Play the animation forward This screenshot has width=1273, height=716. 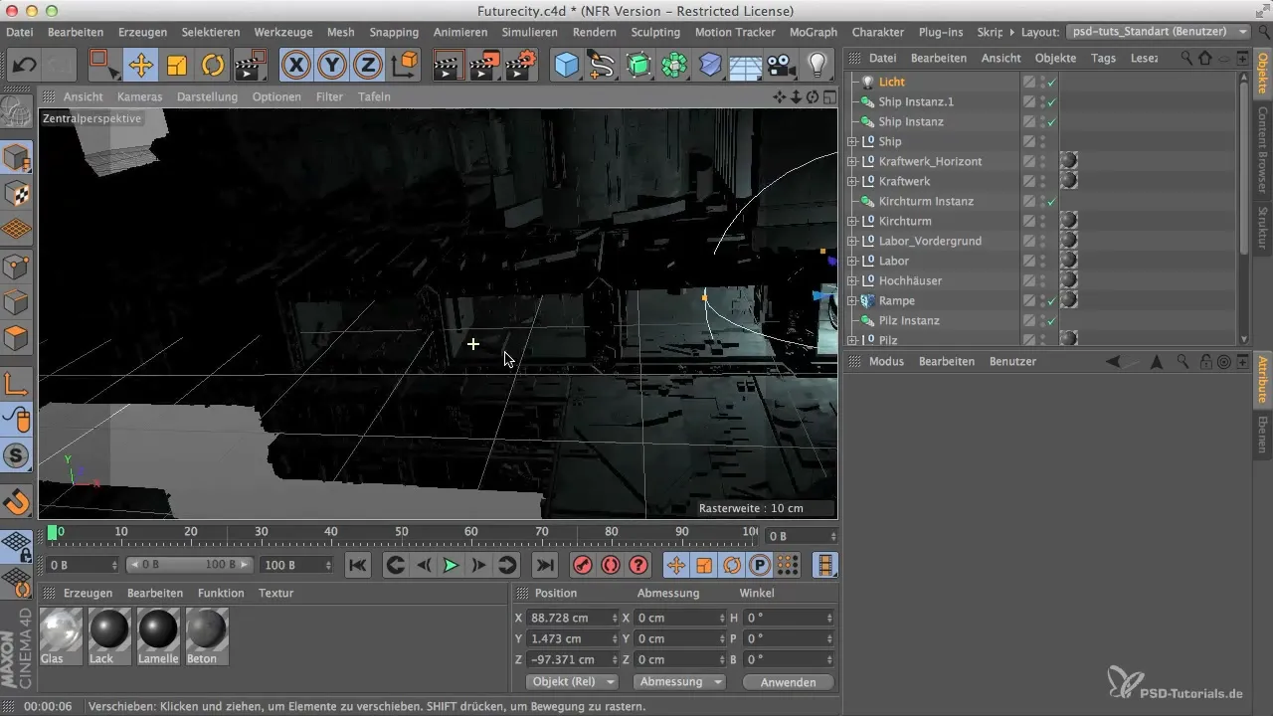click(451, 565)
